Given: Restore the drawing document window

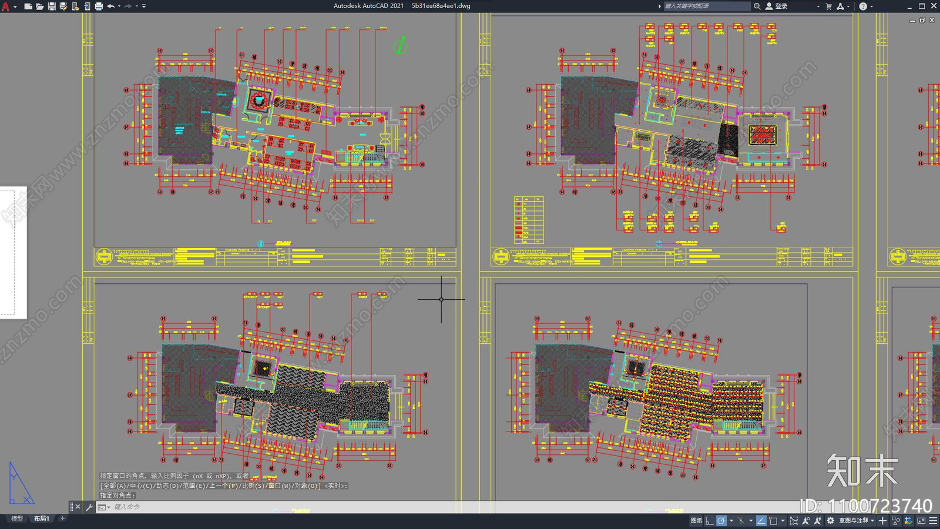Looking at the screenshot, I should tap(922, 20).
